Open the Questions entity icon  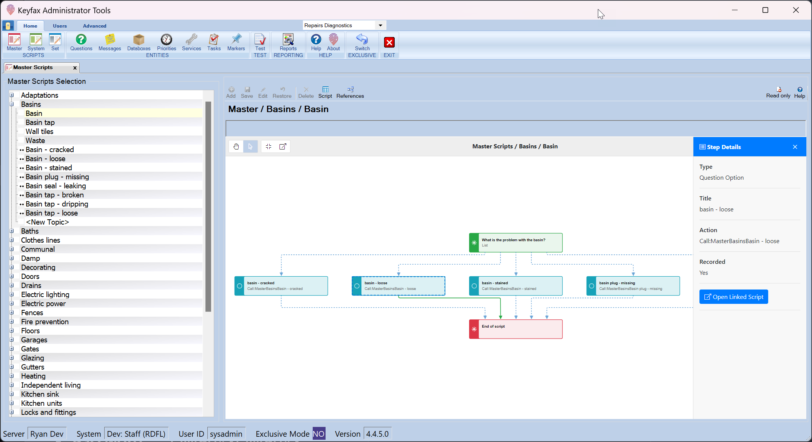81,40
